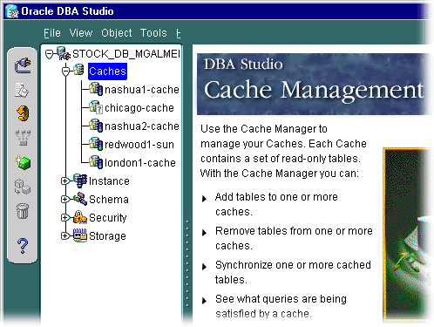Click the create-like cubes icon in sidebar
Image resolution: width=434 pixels, height=327 pixels.
pyautogui.click(x=23, y=187)
